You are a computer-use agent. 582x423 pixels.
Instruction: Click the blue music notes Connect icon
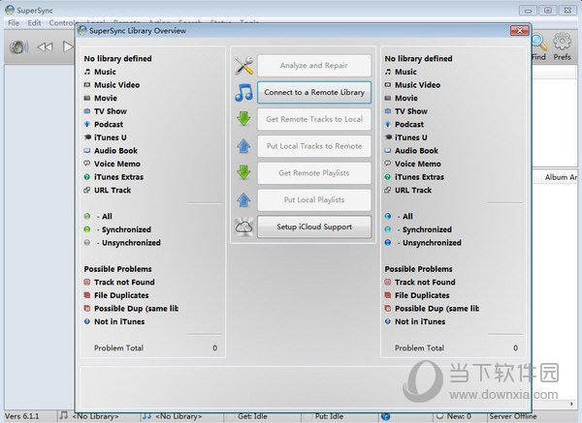[x=243, y=92]
